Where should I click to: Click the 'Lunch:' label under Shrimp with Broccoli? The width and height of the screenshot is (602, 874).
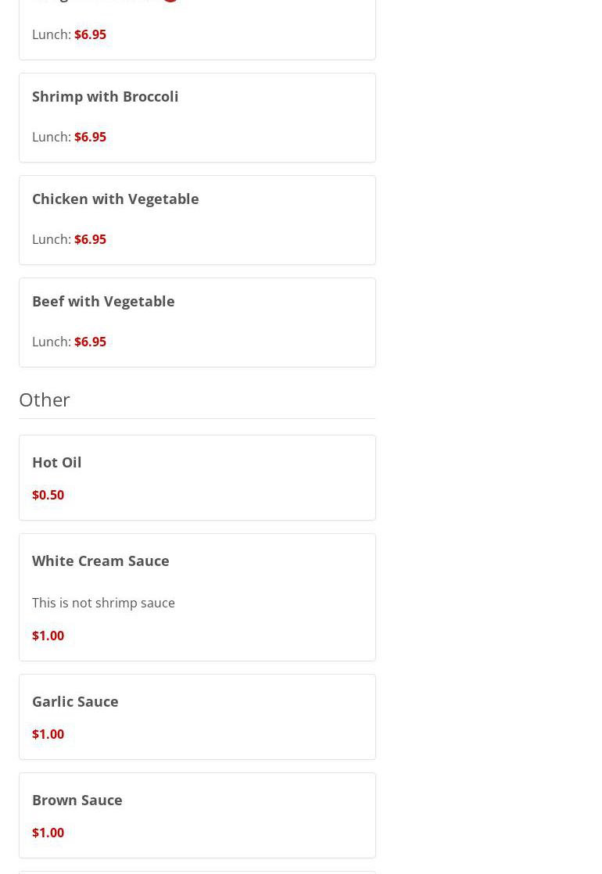[52, 137]
